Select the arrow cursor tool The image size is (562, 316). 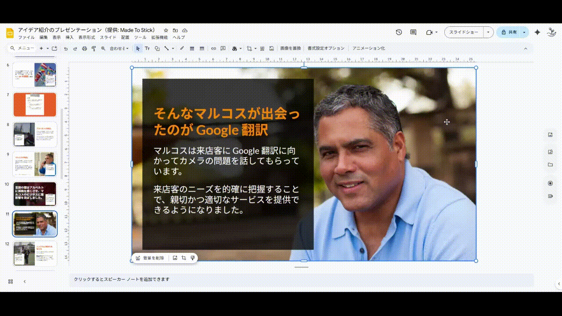tap(138, 48)
